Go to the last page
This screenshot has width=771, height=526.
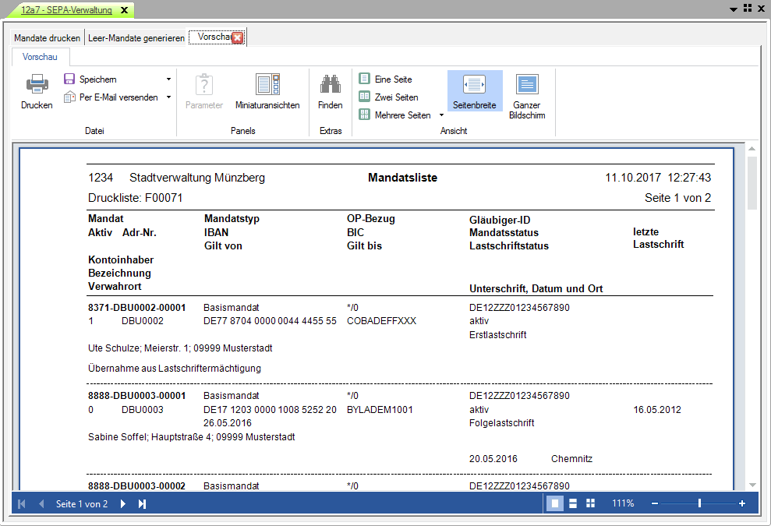(142, 504)
